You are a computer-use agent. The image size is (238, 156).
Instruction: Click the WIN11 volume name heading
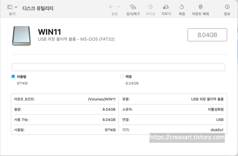tap(49, 32)
